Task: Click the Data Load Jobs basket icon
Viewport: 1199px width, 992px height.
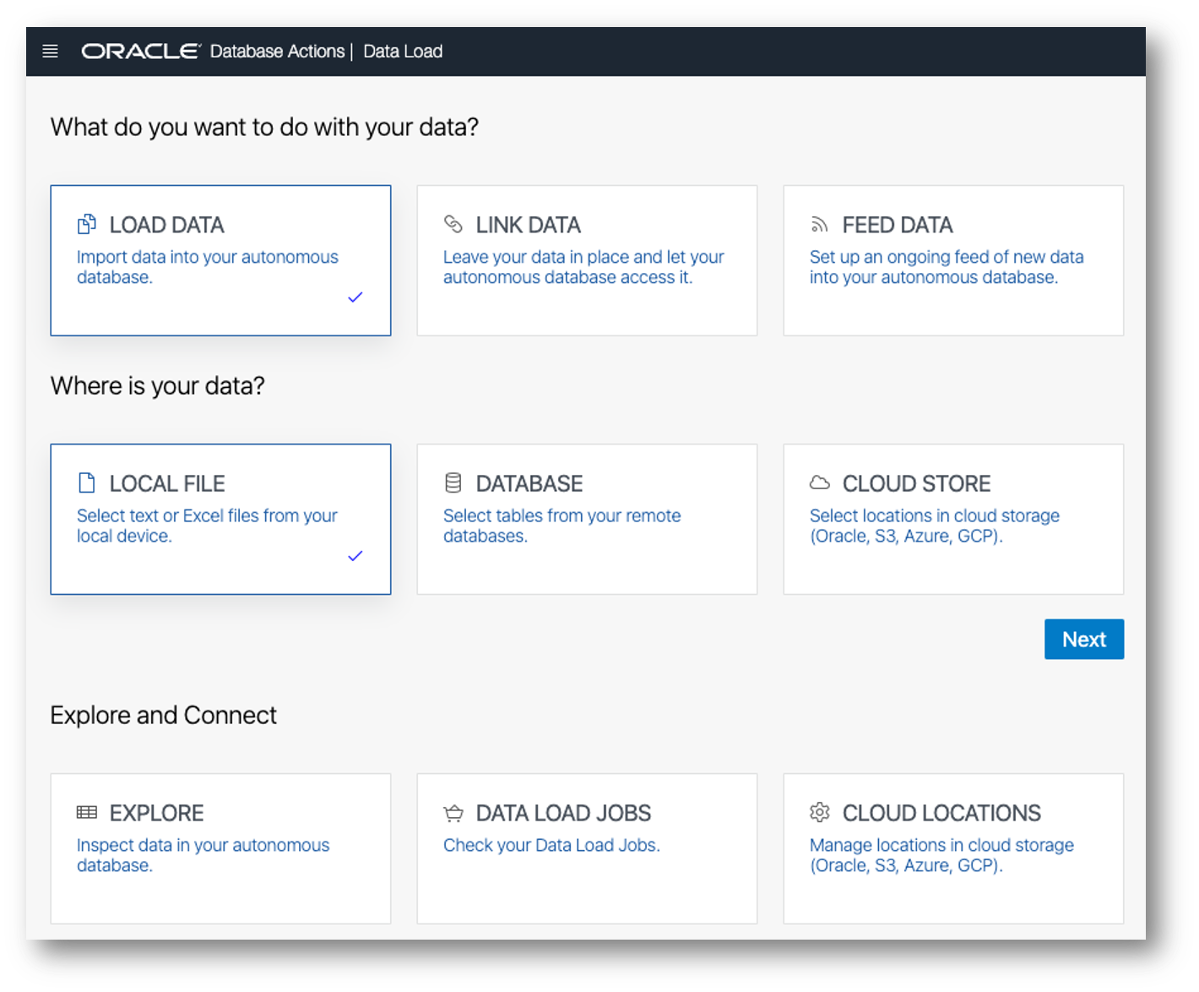Action: tap(453, 813)
